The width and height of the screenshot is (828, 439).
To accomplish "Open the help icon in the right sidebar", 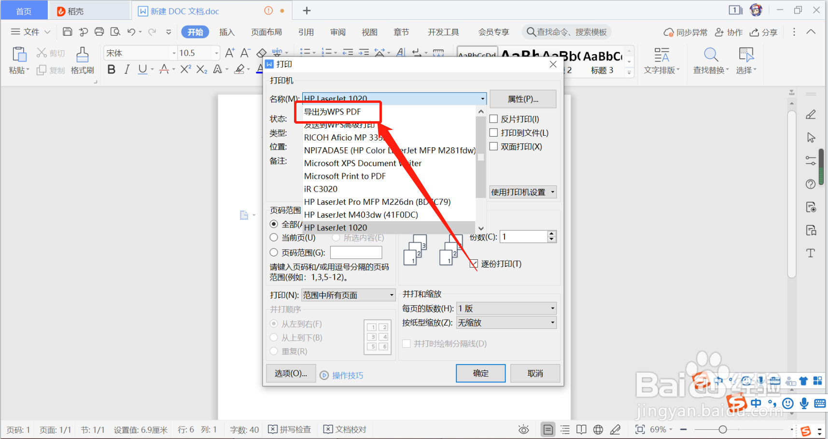I will pos(811,184).
